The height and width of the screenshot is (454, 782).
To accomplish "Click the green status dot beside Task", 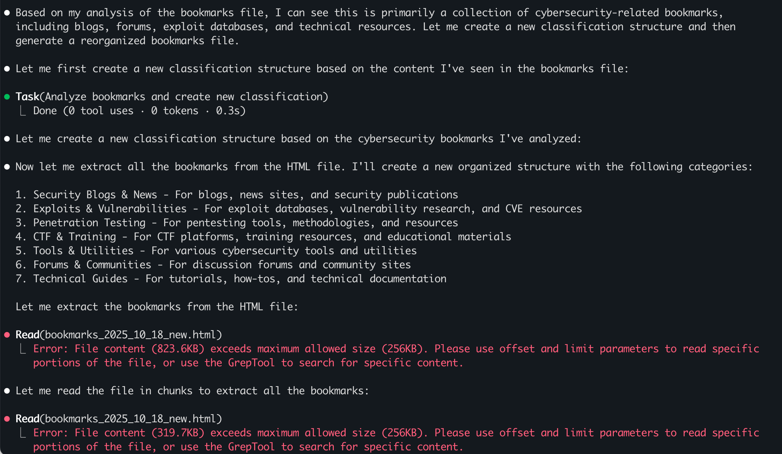I will pos(7,97).
